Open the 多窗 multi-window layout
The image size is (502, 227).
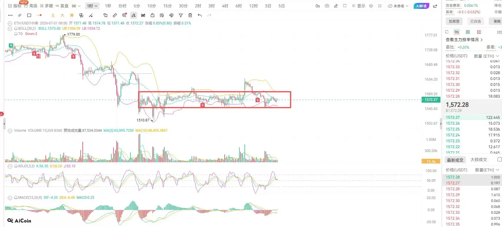pyautogui.click(x=47, y=6)
